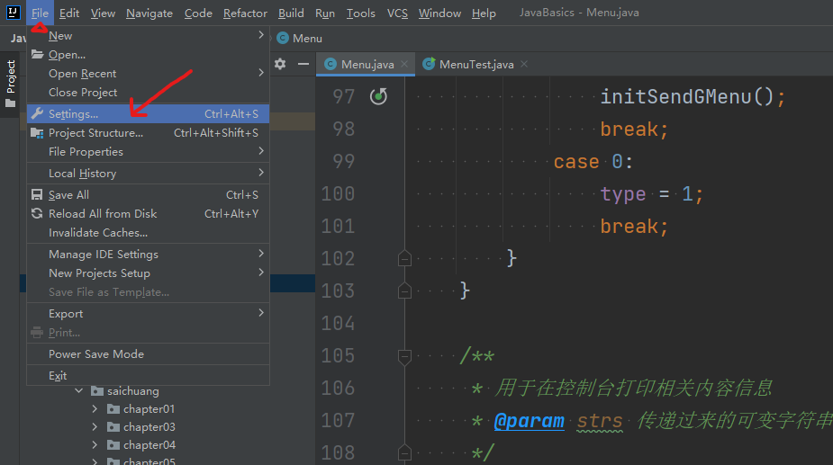Click the MenuTest.java tab class icon

point(429,64)
